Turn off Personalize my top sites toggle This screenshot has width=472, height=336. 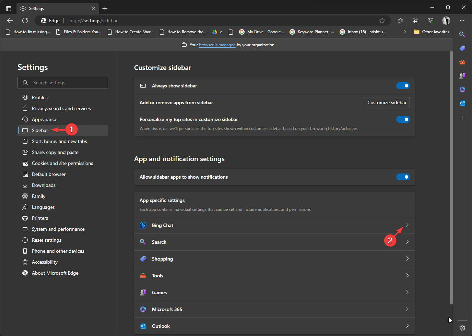click(403, 119)
